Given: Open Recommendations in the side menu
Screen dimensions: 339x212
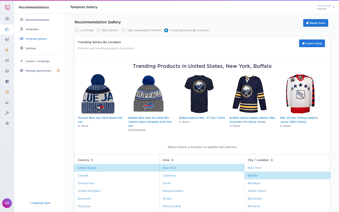Looking at the screenshot, I should pyautogui.click(x=37, y=20).
